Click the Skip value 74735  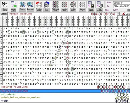point(116,10)
